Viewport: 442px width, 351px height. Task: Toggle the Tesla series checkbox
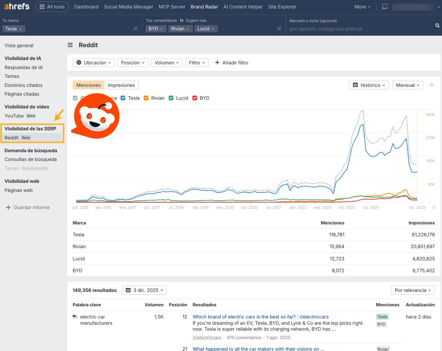[123, 98]
